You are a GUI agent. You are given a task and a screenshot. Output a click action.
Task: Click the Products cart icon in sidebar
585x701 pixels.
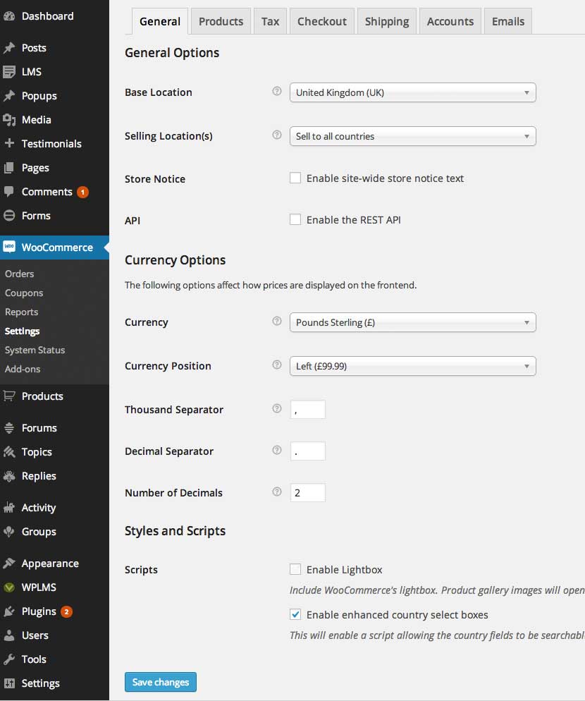[x=9, y=396]
